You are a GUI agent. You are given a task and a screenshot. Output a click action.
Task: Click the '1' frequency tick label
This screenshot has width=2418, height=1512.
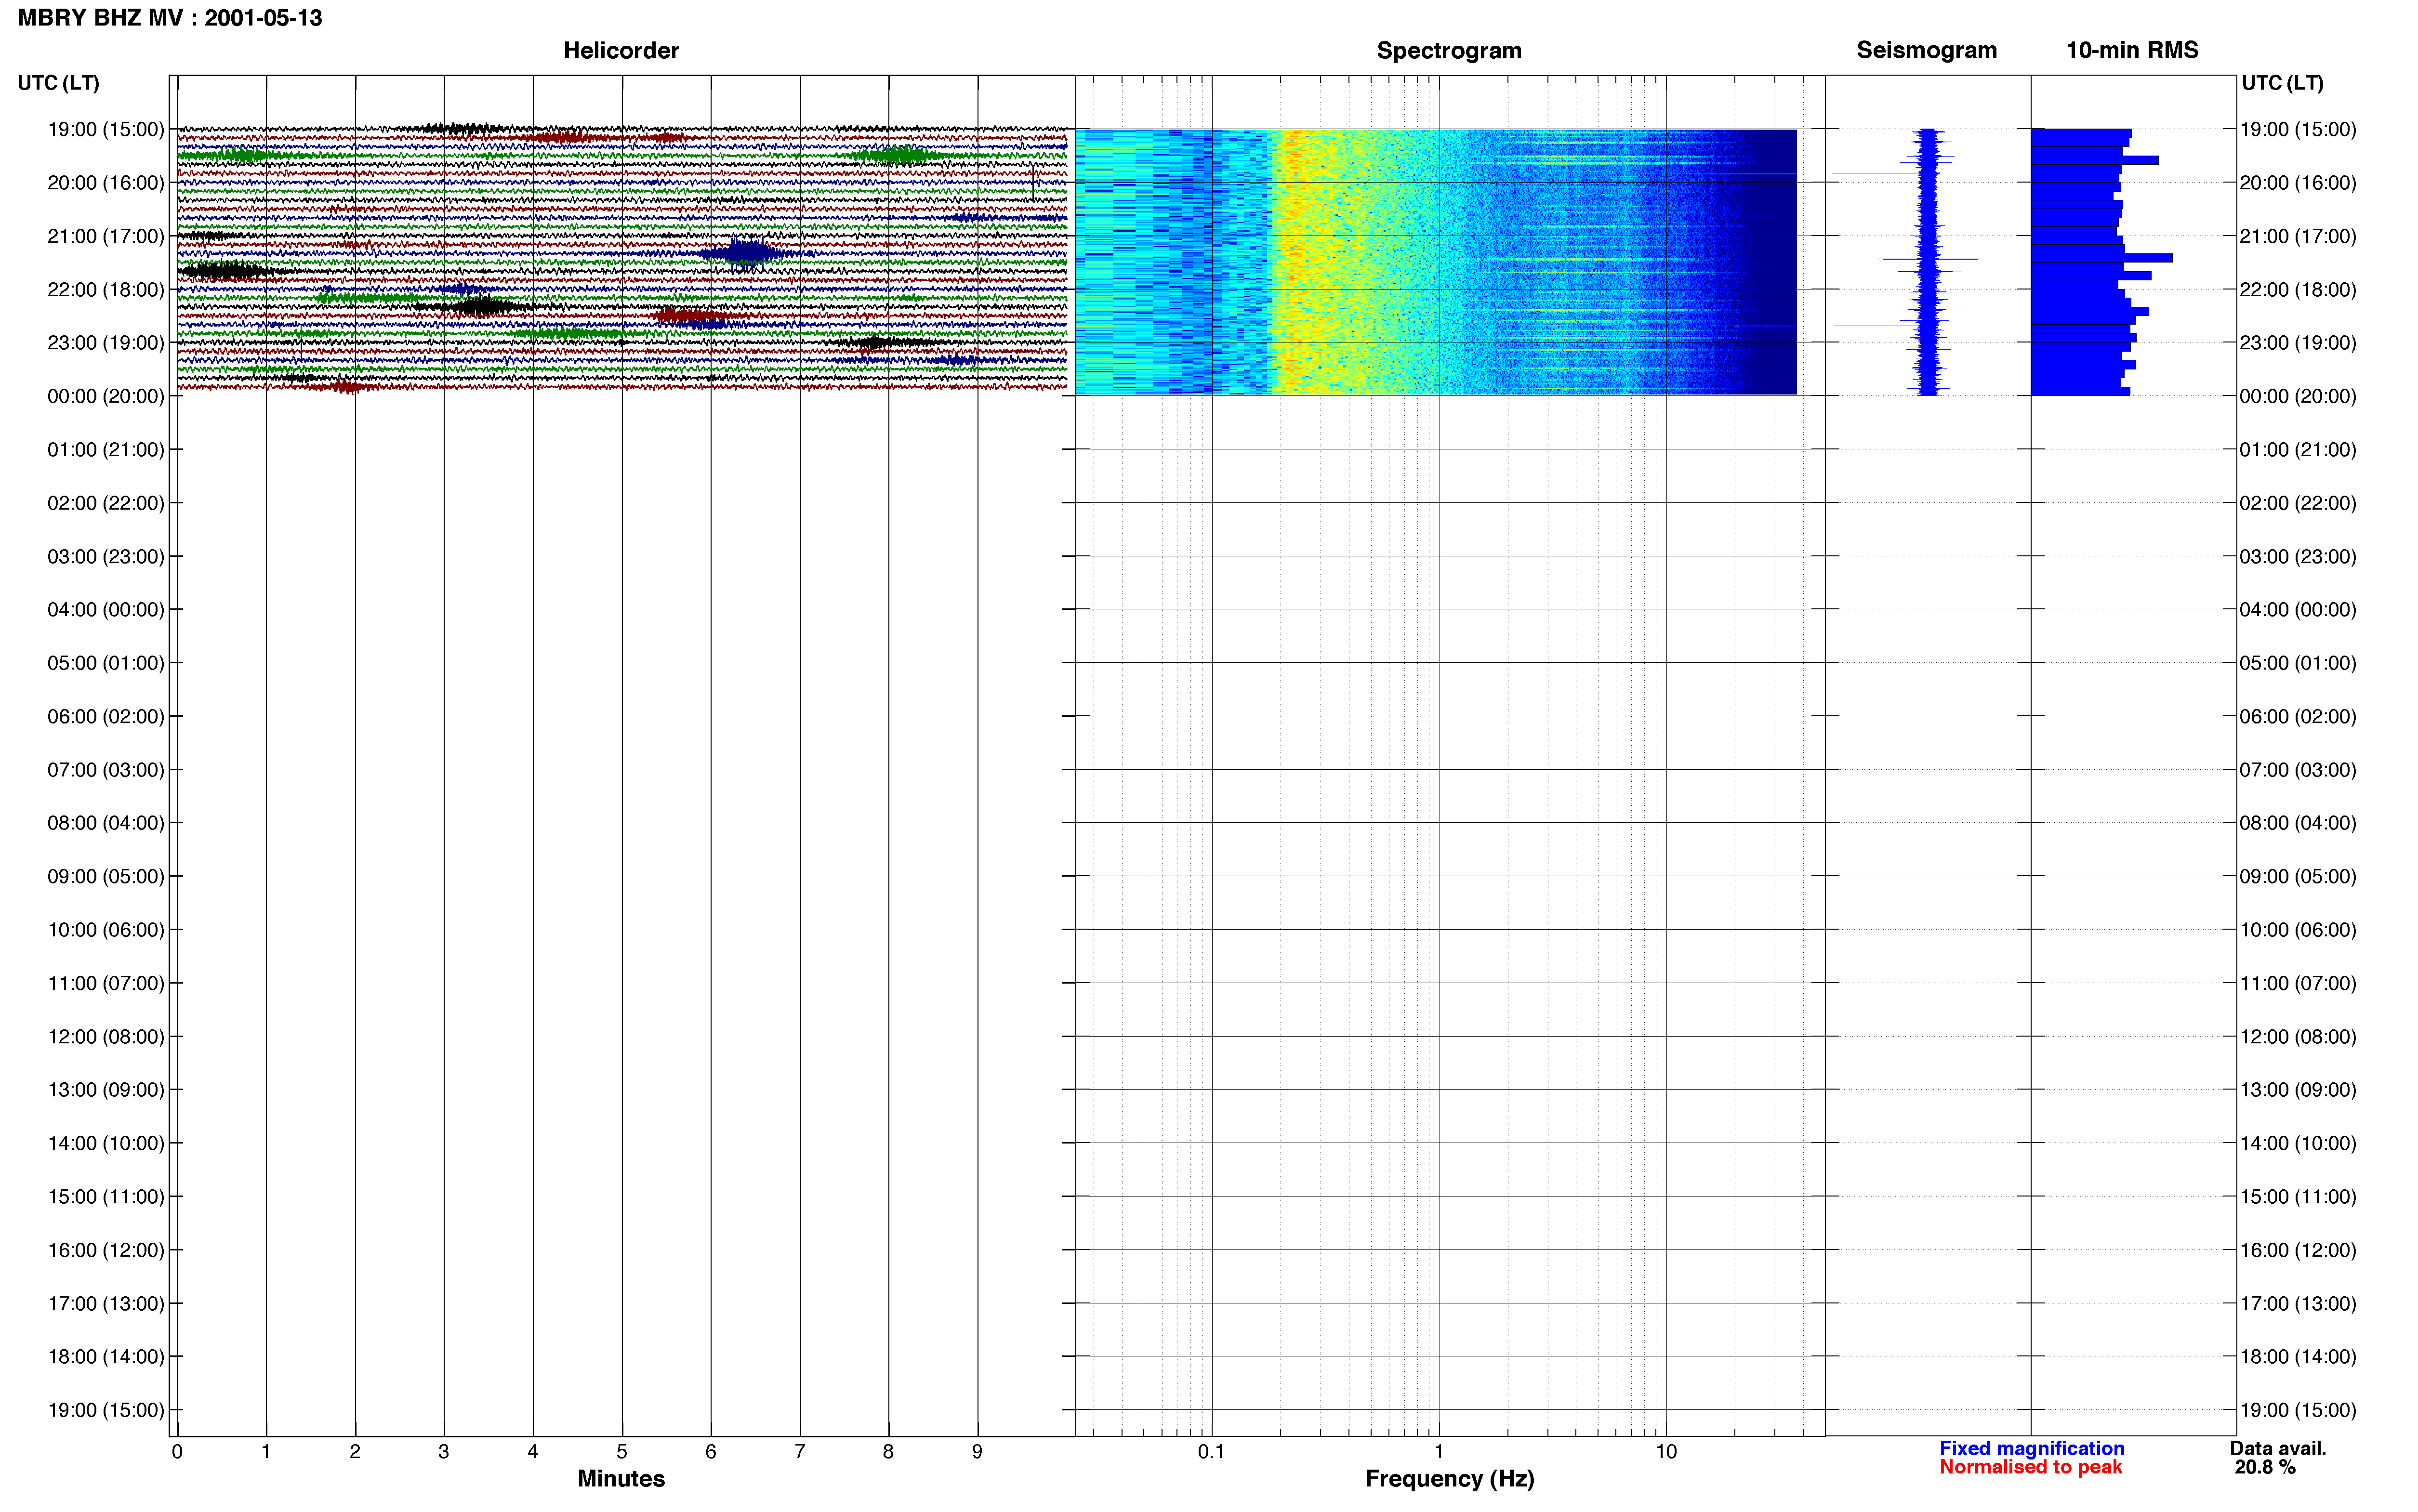click(x=1439, y=1451)
